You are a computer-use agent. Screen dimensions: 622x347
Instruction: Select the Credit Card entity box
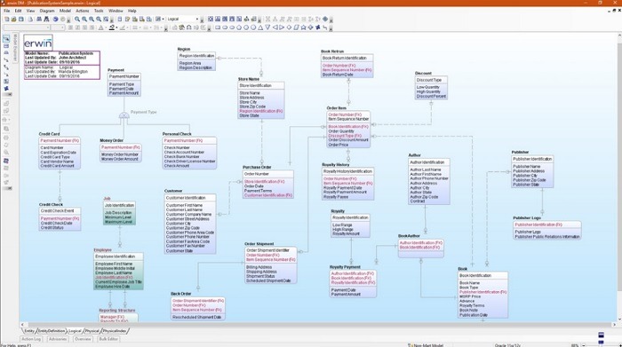[x=60, y=153]
